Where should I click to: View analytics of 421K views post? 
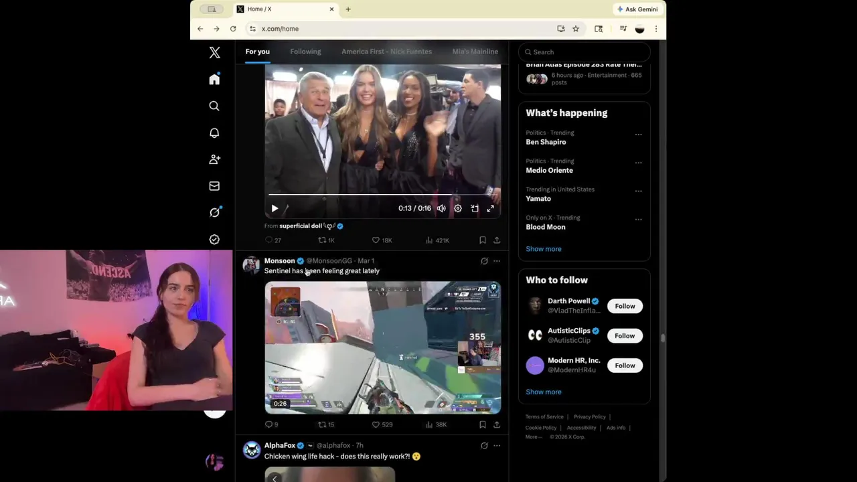pyautogui.click(x=437, y=240)
